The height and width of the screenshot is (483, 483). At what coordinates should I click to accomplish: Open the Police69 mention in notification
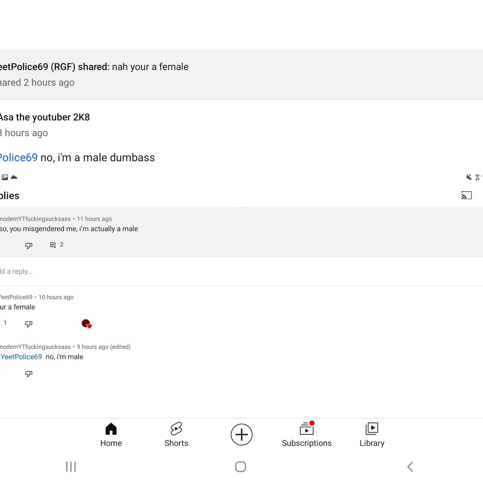pyautogui.click(x=18, y=158)
